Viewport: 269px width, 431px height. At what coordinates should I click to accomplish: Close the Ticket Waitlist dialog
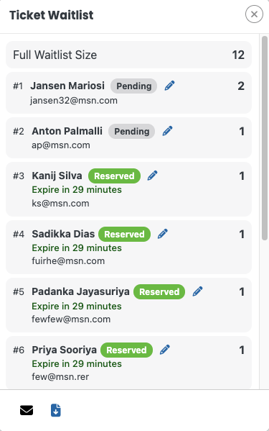(254, 14)
